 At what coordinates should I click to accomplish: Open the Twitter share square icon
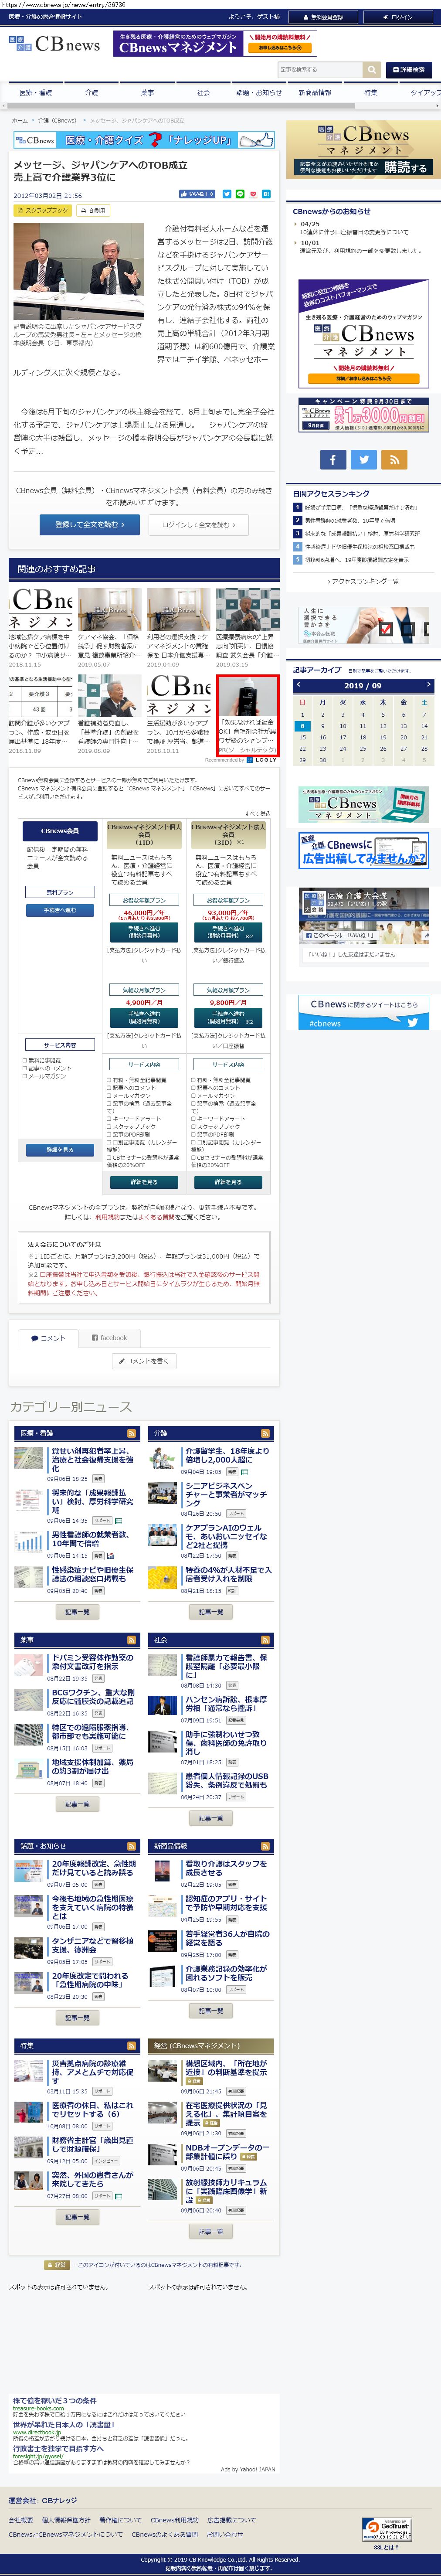tap(364, 459)
